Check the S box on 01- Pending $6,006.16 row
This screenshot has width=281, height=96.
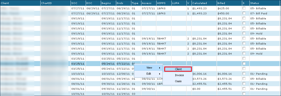[244, 73]
